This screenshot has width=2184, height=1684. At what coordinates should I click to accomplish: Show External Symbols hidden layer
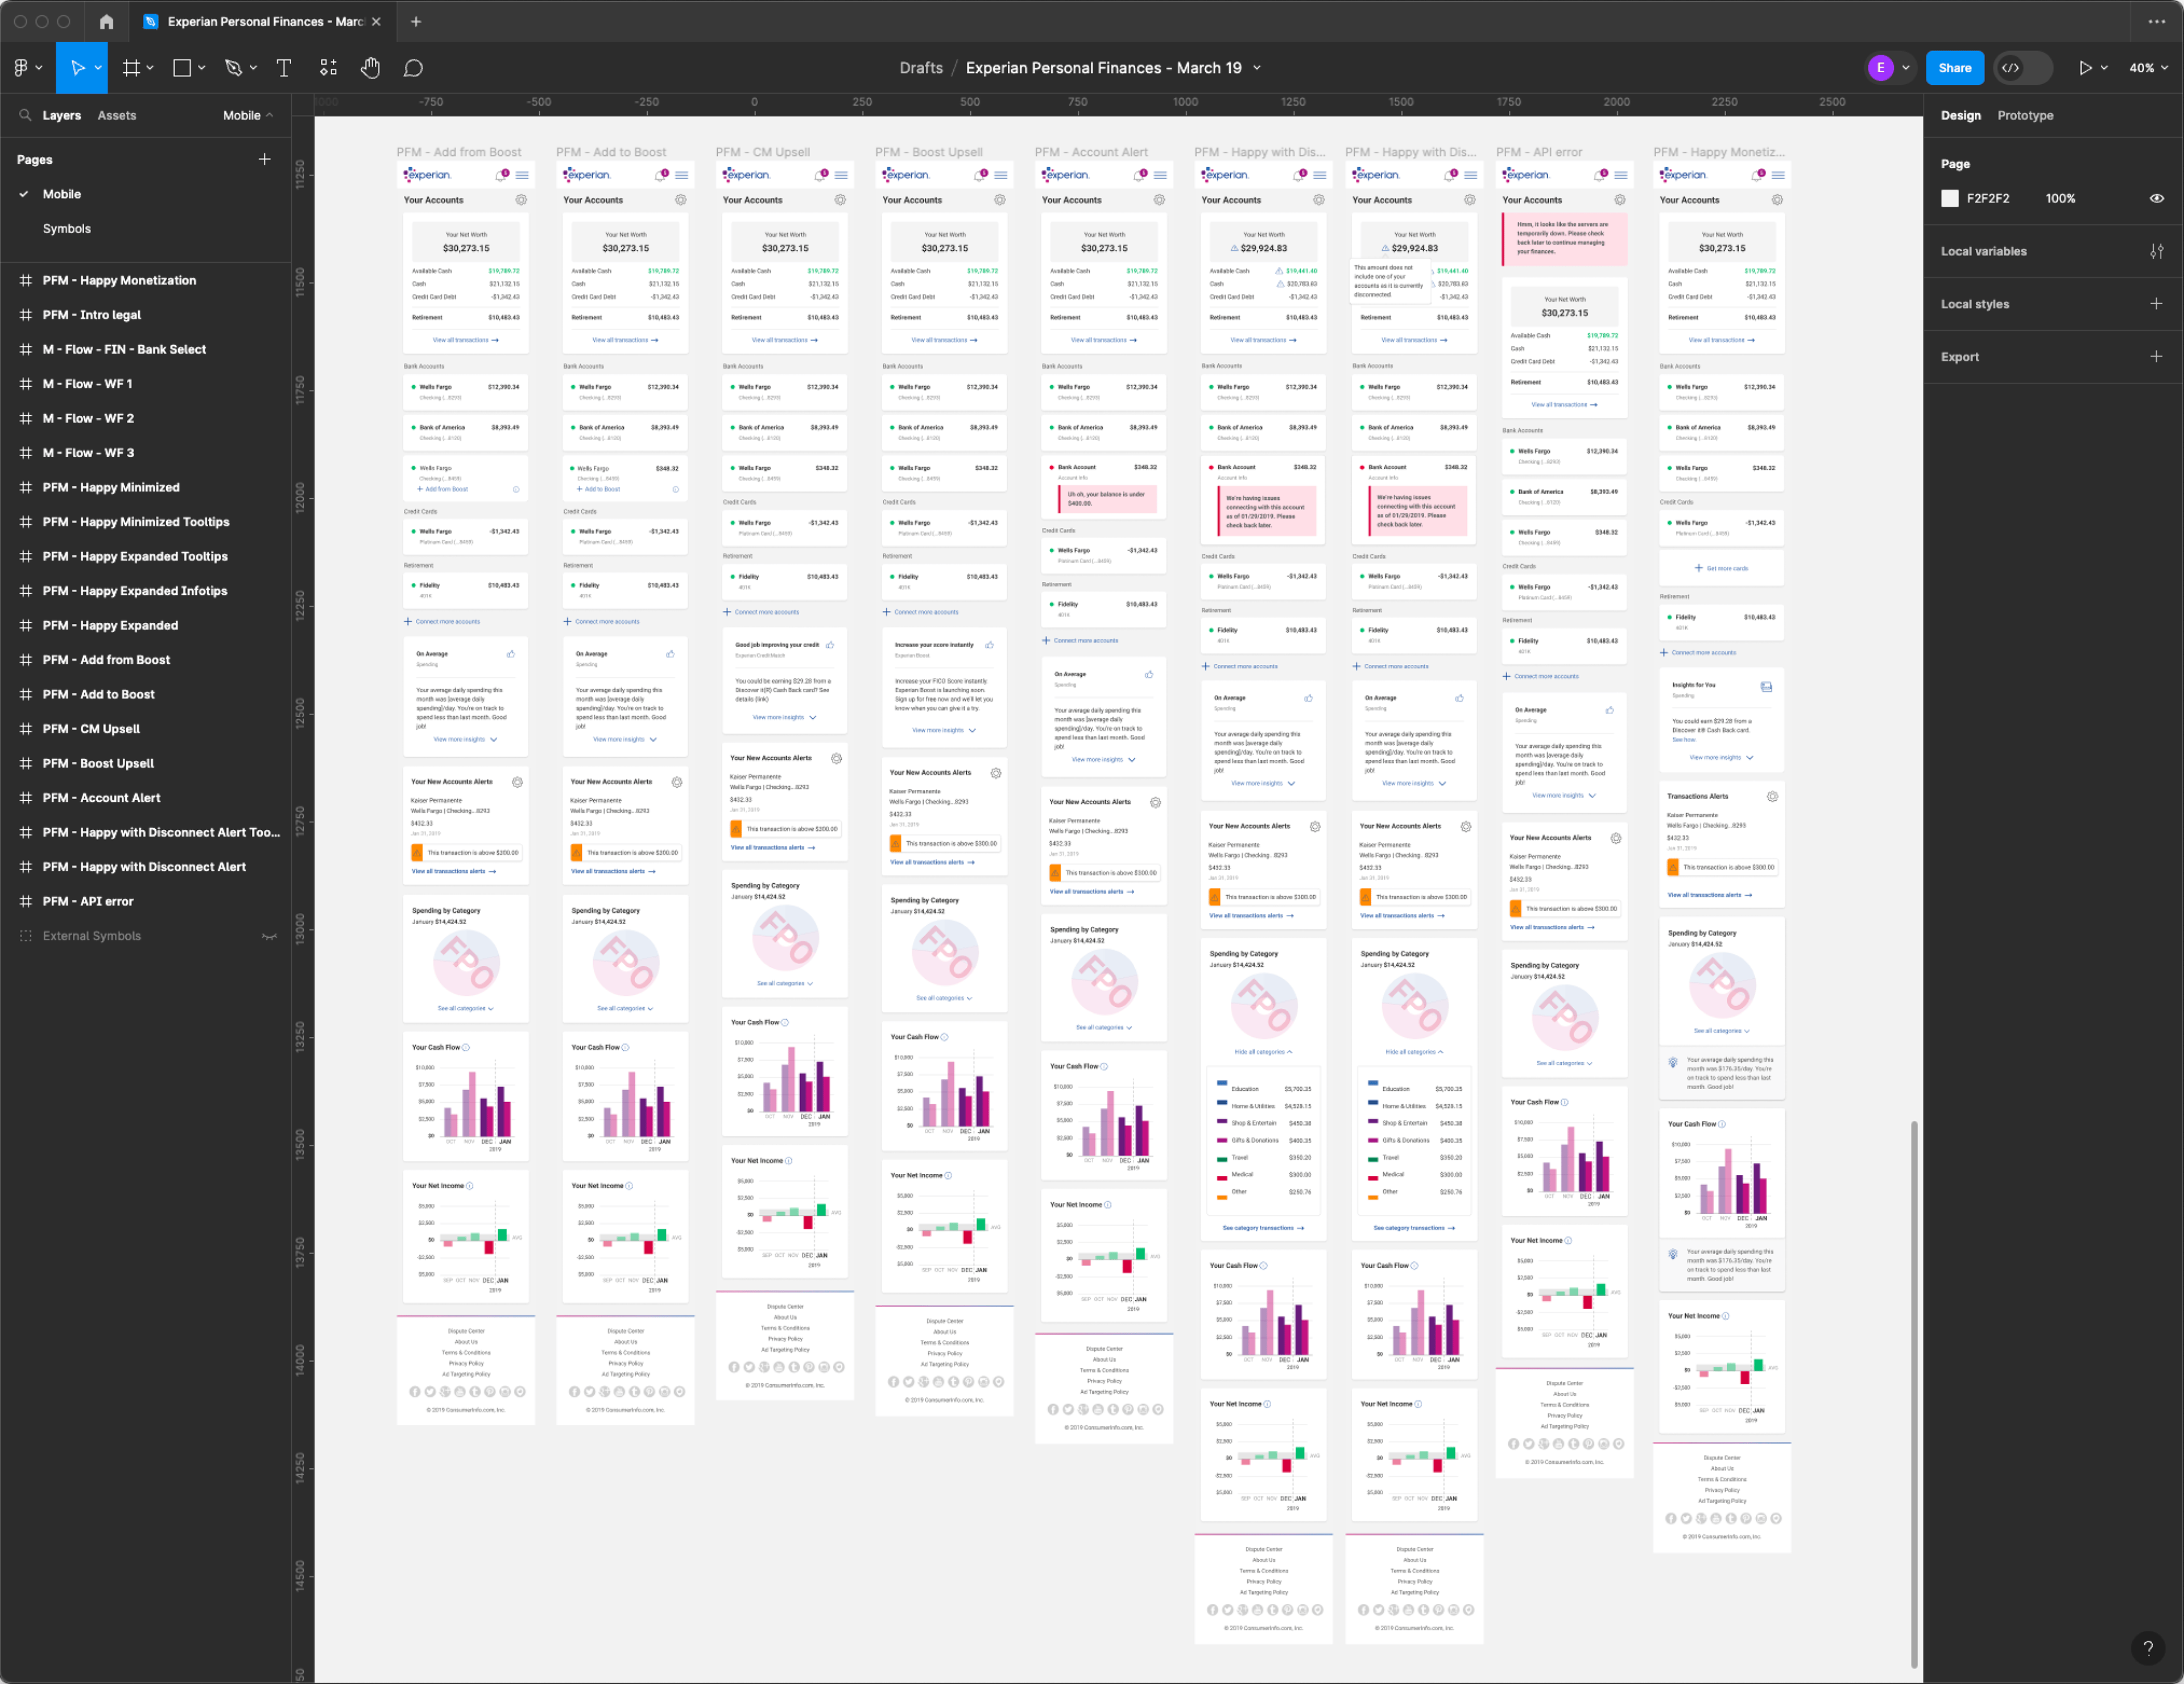click(269, 936)
